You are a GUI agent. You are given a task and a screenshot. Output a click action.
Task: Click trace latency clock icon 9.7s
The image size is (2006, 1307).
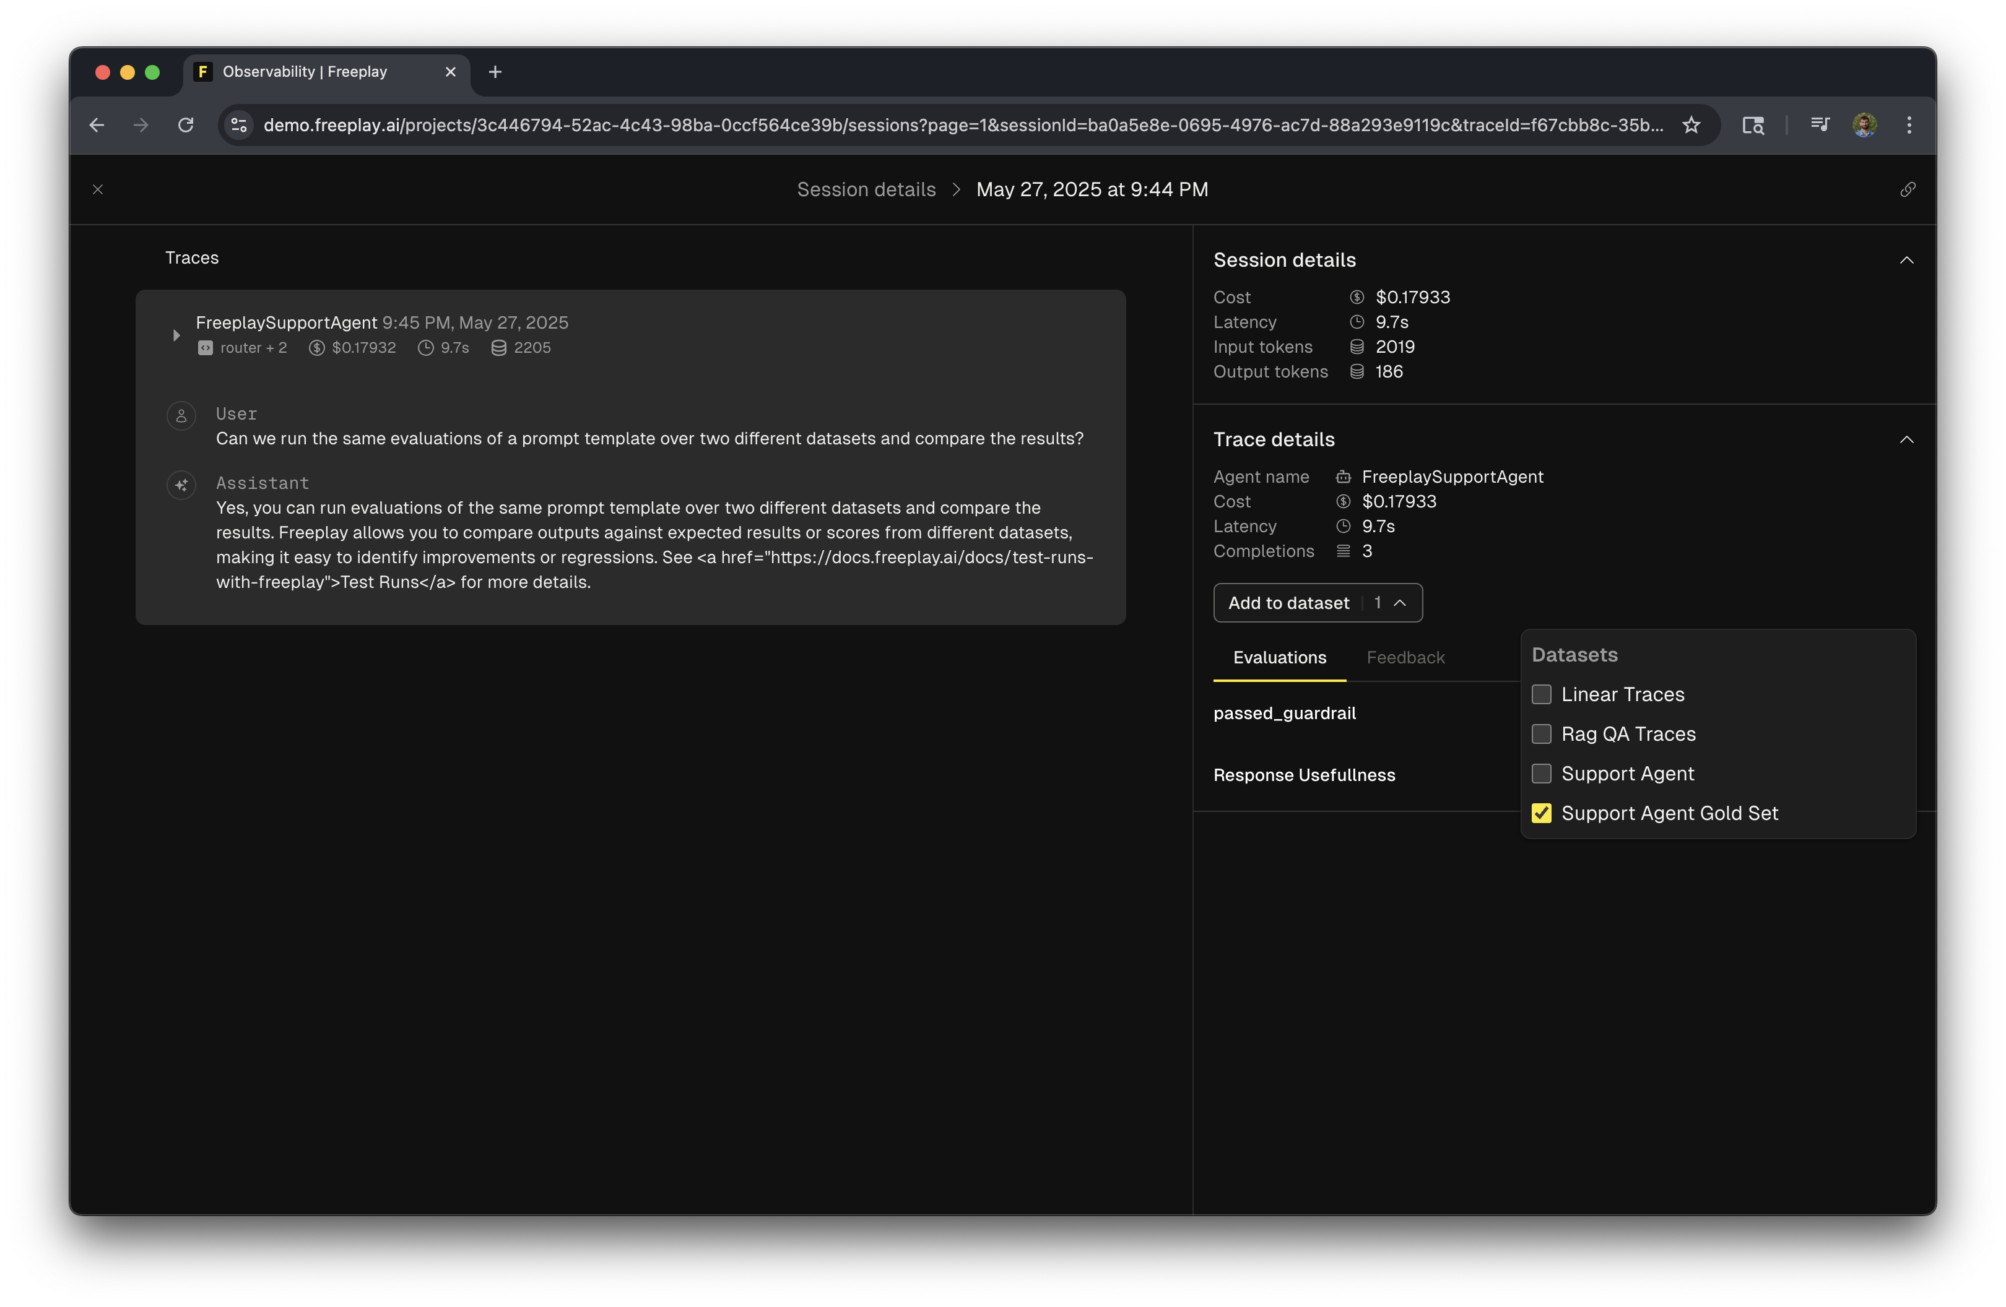(x=425, y=348)
